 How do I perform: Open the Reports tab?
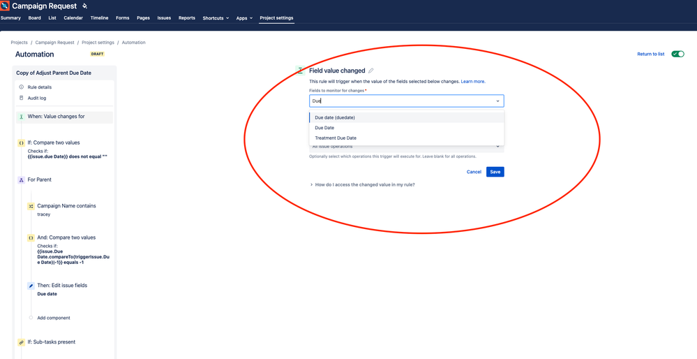pyautogui.click(x=187, y=18)
